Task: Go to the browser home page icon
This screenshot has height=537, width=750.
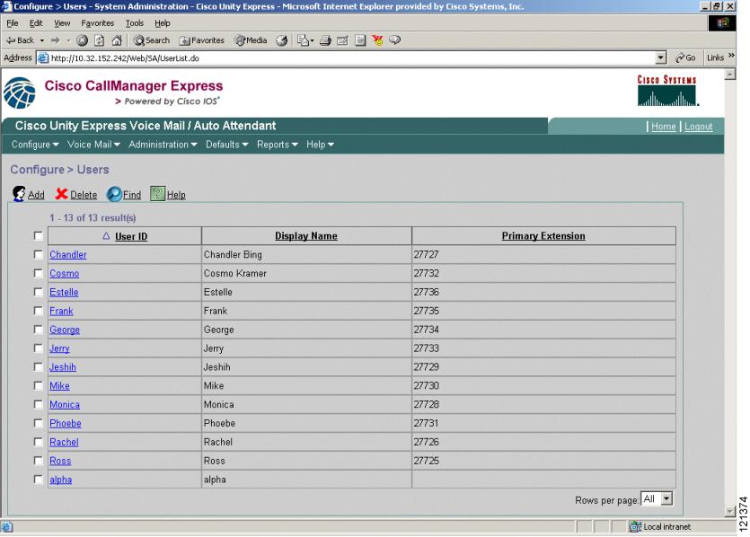Action: pyautogui.click(x=117, y=40)
